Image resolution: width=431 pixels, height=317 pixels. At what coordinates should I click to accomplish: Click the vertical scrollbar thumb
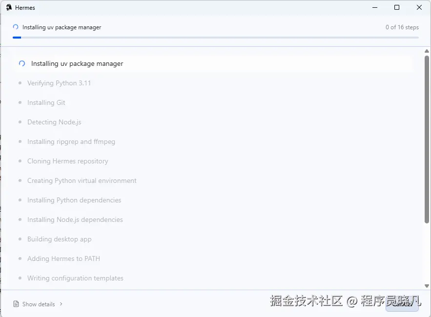(x=427, y=139)
